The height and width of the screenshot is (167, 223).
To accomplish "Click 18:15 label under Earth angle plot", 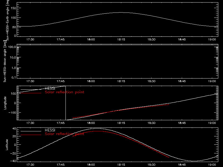I will (121, 39).
